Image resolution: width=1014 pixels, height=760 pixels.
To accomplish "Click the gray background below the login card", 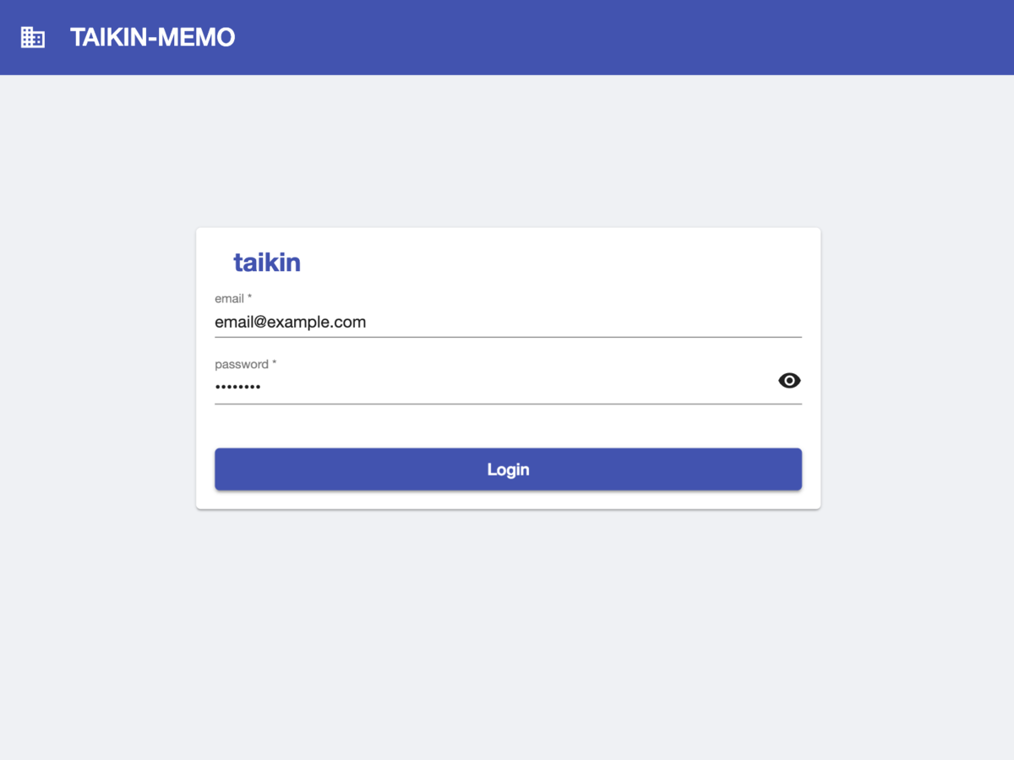I will 507,633.
